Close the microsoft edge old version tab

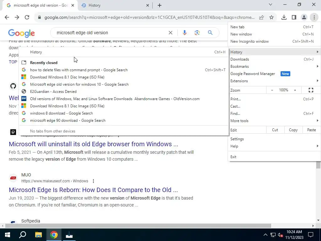coord(73,5)
